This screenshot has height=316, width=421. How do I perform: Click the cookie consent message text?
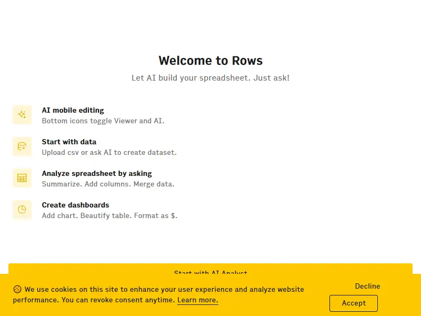coord(158,295)
